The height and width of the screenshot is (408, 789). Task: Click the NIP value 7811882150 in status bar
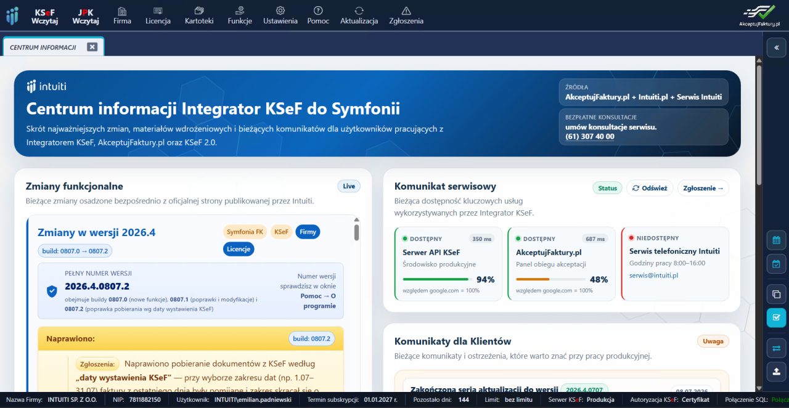(x=144, y=399)
